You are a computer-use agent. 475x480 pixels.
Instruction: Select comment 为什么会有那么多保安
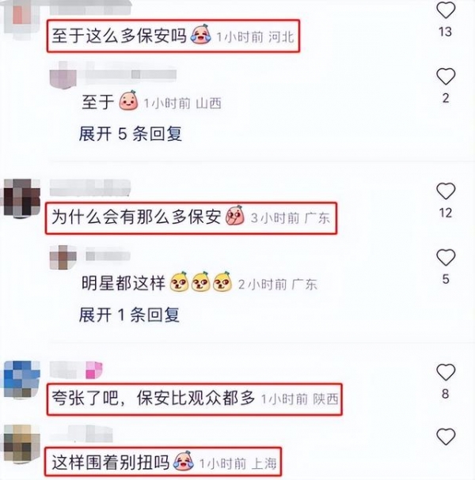coord(136,217)
